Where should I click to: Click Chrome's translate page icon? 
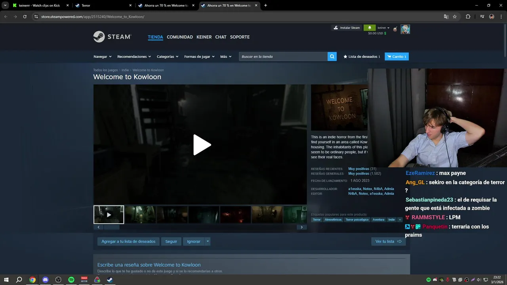[x=446, y=17]
